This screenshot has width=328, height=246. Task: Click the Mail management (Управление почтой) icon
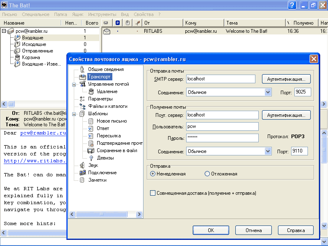pyautogui.click(x=82, y=84)
